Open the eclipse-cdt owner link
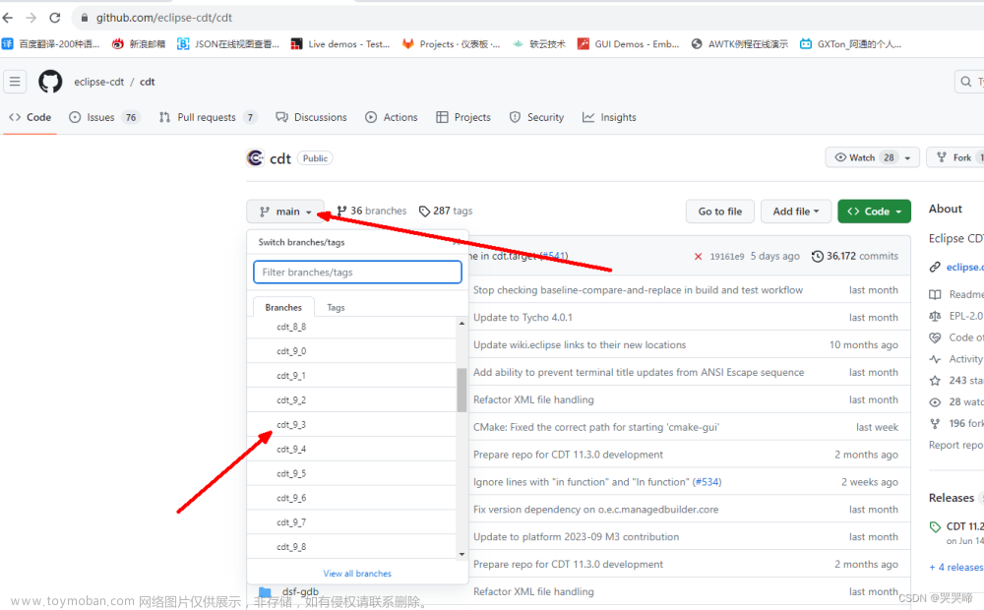 tap(99, 82)
